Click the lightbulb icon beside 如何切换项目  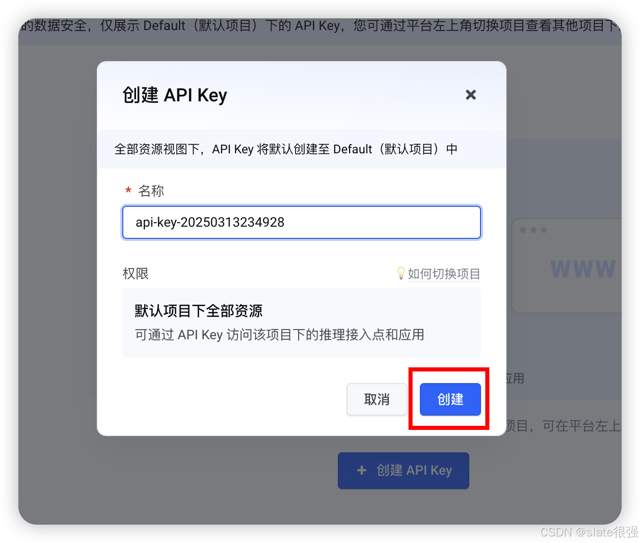(401, 274)
